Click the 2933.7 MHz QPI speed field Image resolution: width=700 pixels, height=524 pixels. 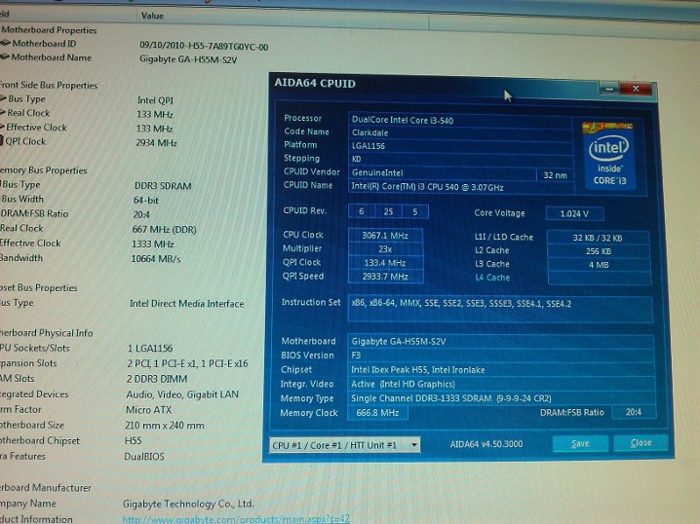click(x=385, y=277)
